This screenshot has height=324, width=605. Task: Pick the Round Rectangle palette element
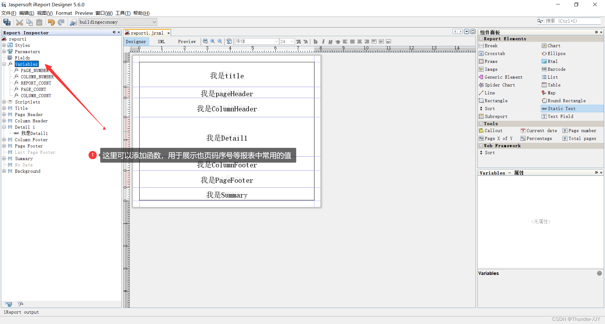tap(567, 101)
